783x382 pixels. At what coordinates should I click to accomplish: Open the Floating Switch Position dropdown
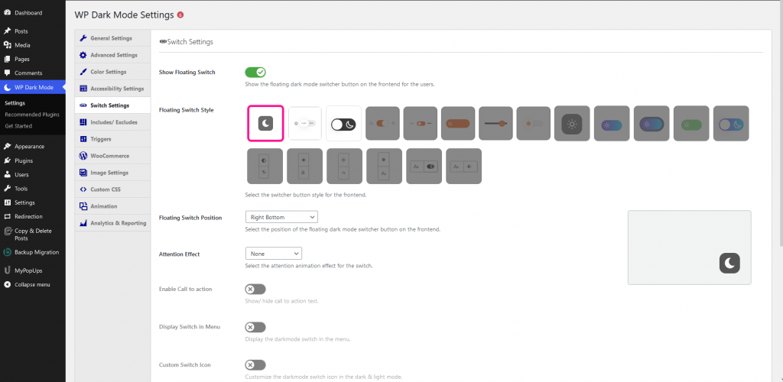(281, 217)
